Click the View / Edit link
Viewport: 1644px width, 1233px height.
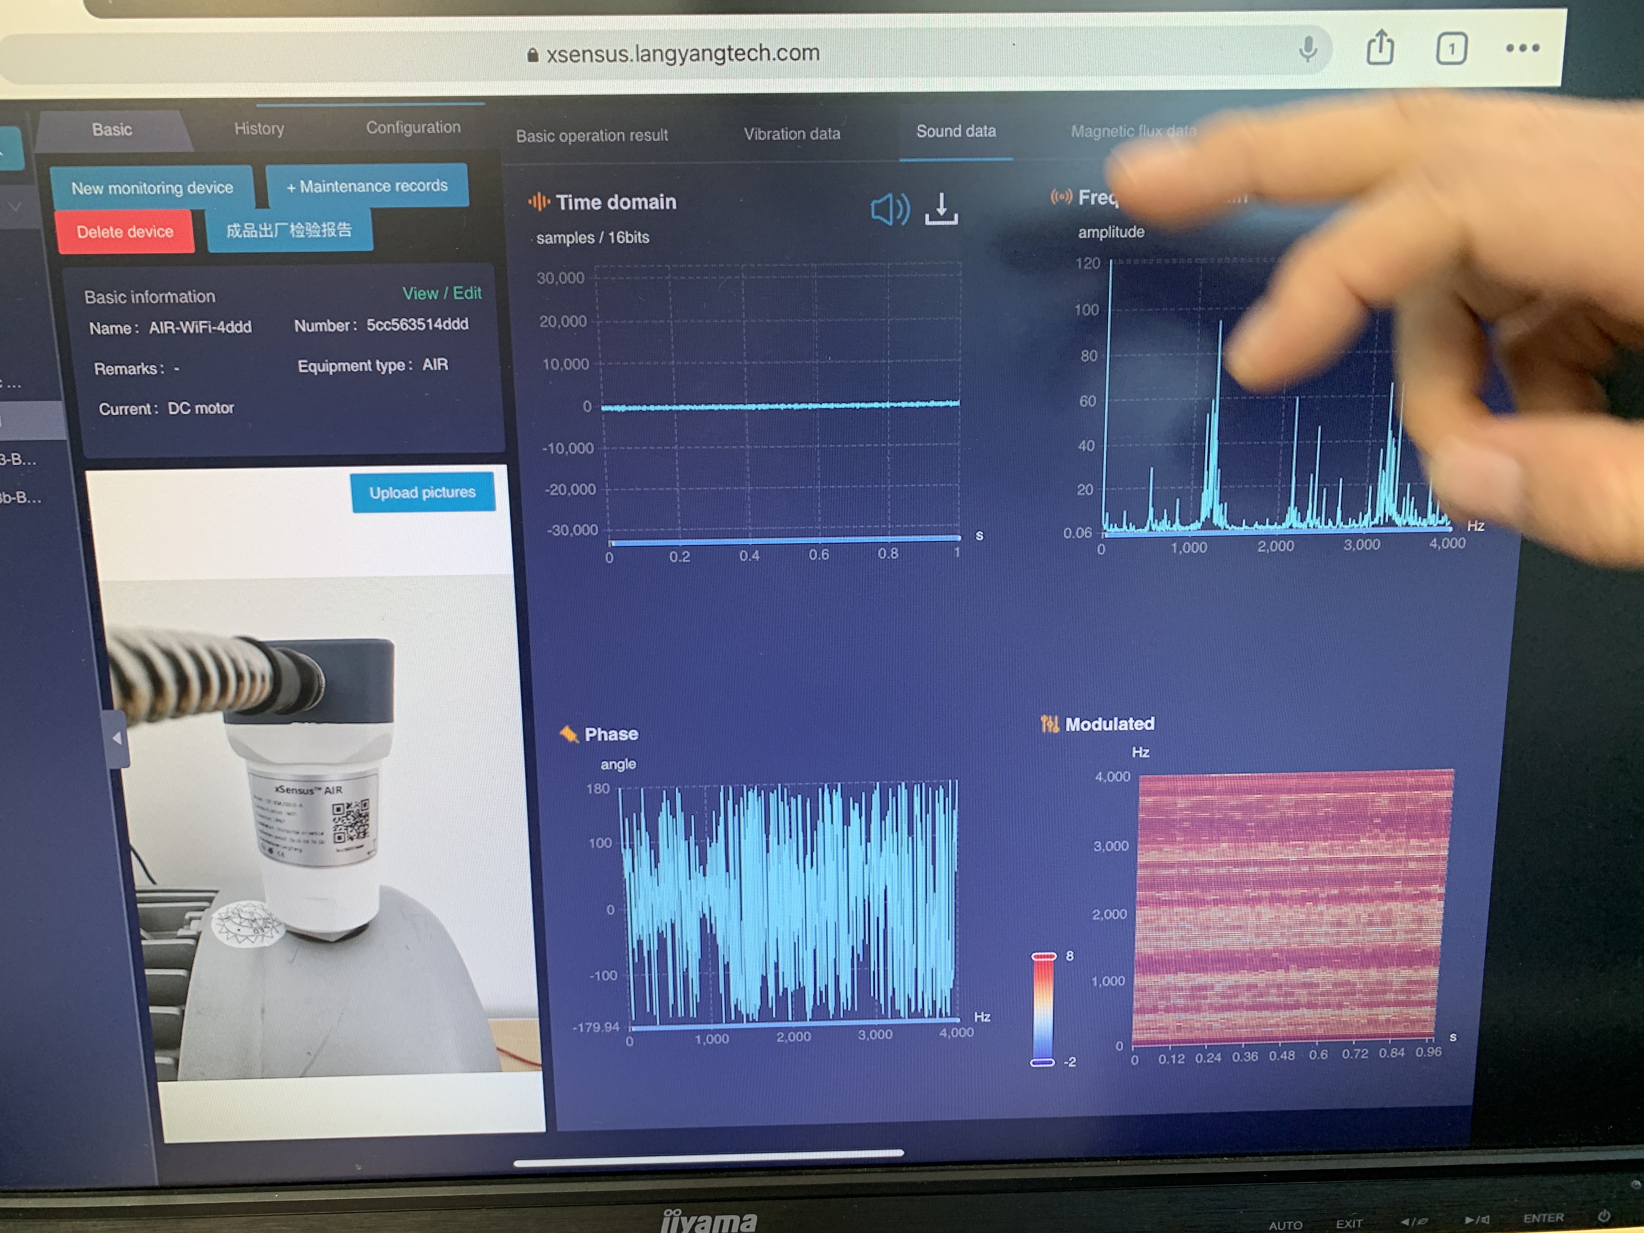click(x=442, y=293)
